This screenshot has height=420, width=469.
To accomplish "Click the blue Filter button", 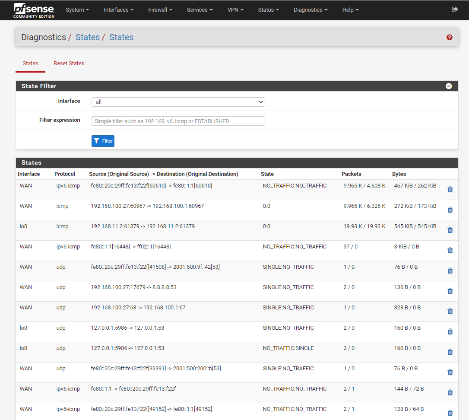I will click(x=103, y=141).
